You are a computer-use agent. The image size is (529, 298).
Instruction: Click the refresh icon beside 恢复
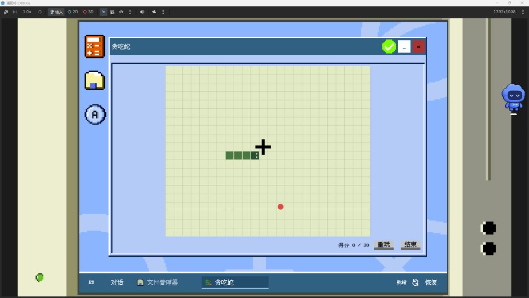(x=416, y=282)
